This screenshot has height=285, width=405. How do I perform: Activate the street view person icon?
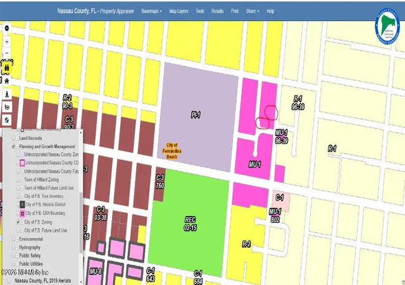[x=7, y=94]
